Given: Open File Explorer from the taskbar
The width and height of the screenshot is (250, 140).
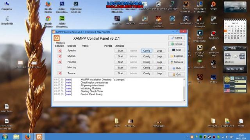Looking at the screenshot, I should (x=16, y=136).
